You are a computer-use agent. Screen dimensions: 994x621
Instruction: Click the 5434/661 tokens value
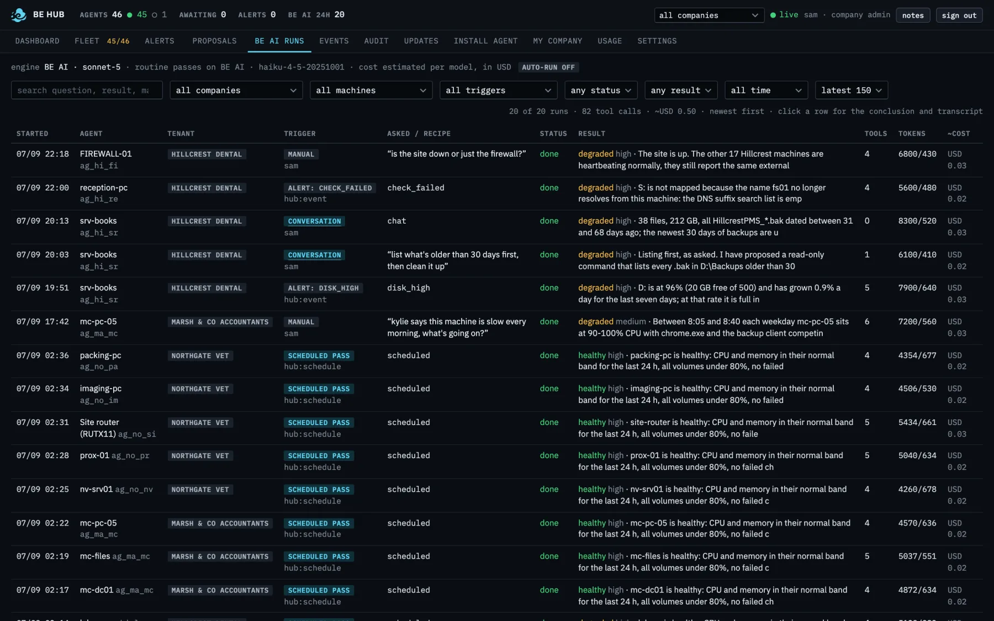click(x=917, y=422)
